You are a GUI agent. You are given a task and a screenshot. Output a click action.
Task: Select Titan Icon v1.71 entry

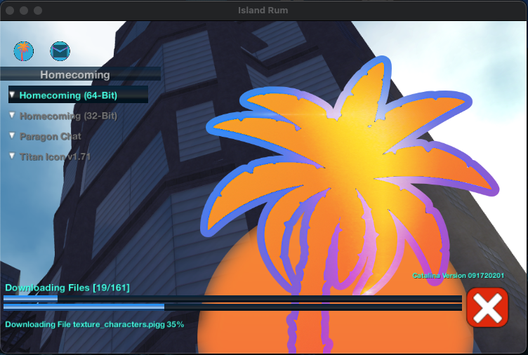pyautogui.click(x=55, y=157)
